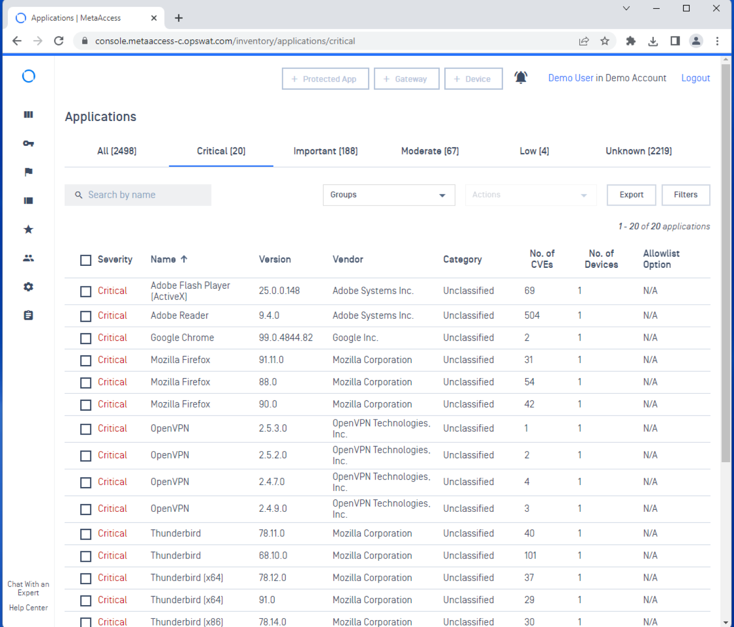Viewport: 734px width, 627px height.
Task: Open the browser downloads icon
Action: [x=653, y=41]
